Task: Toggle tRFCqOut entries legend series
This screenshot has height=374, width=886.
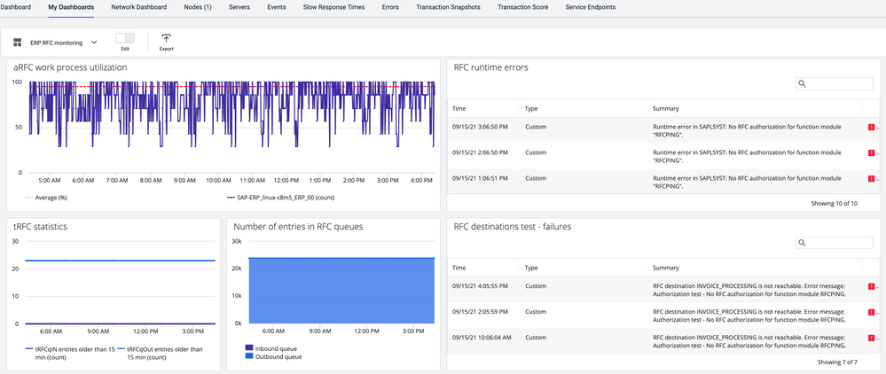Action: click(161, 353)
